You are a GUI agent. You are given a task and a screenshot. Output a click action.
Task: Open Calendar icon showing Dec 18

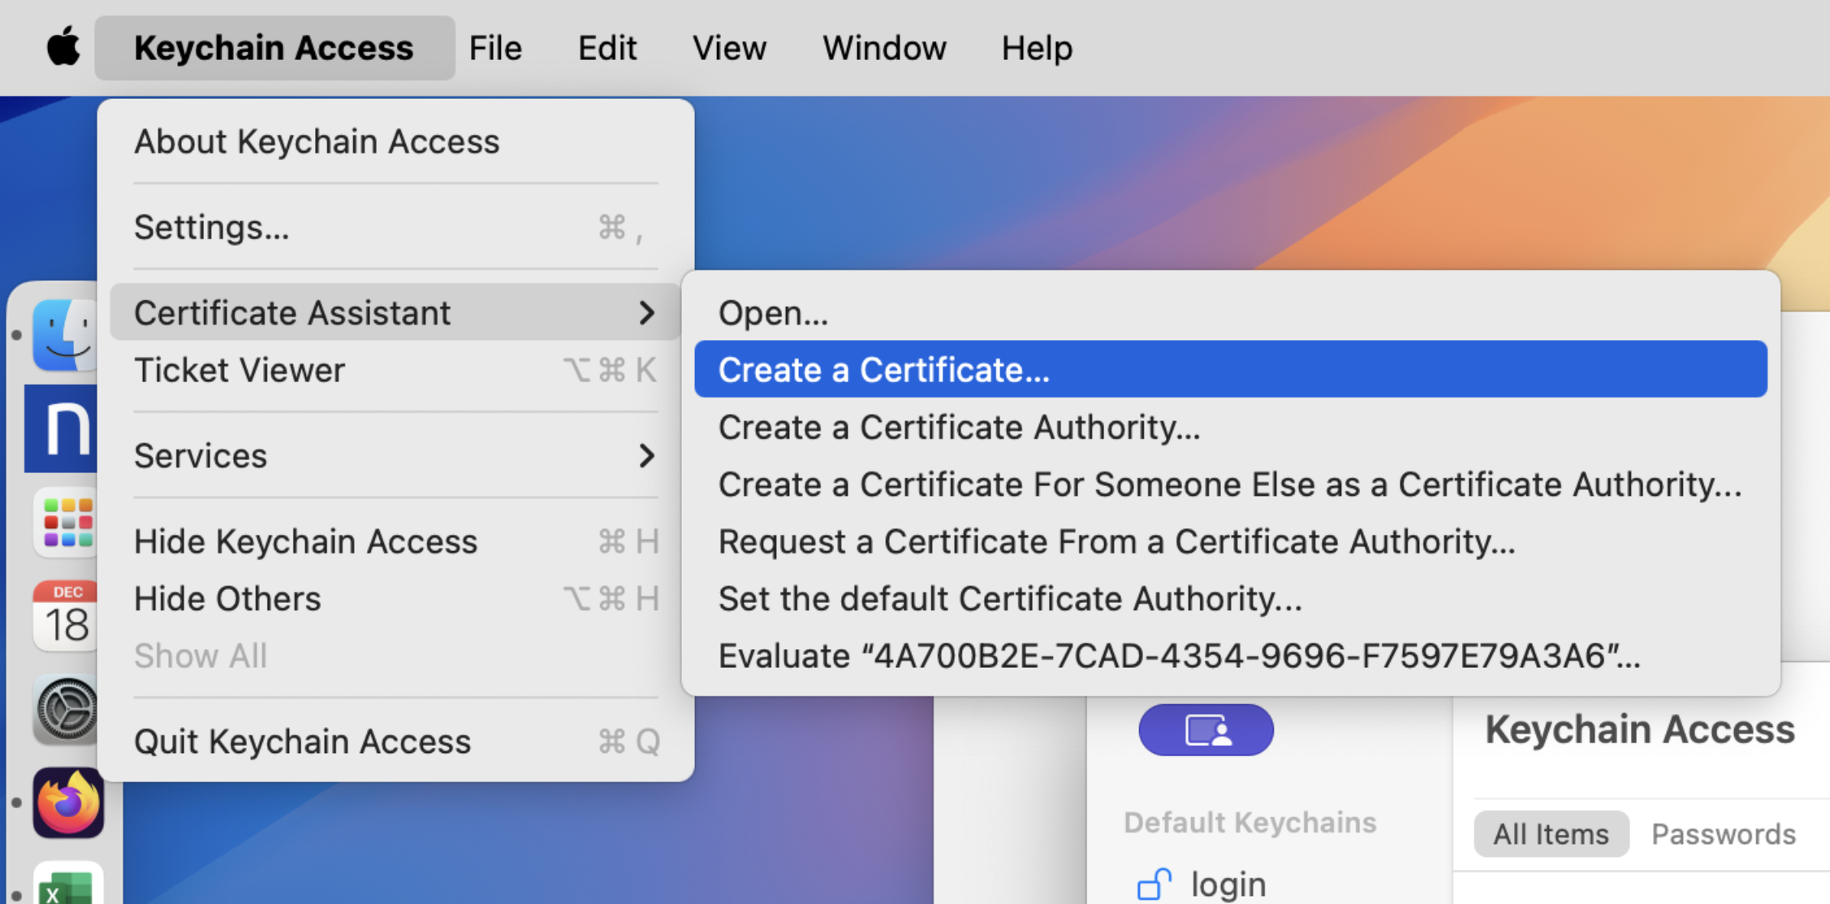[65, 617]
